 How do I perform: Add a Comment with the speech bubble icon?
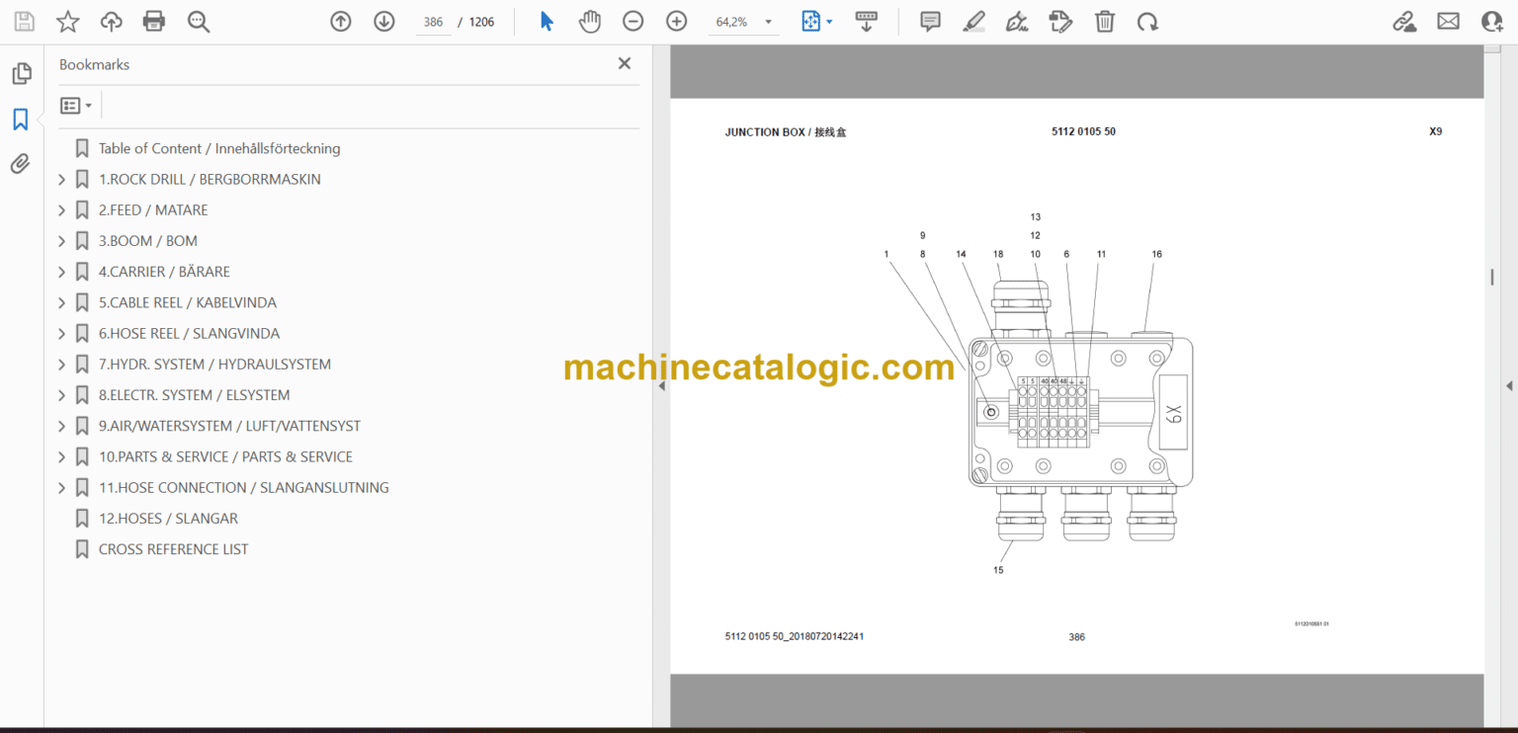(929, 21)
